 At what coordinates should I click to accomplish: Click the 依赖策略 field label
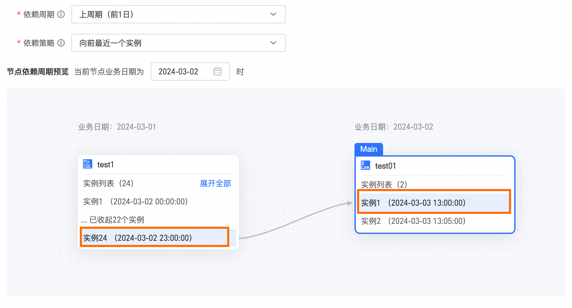39,43
